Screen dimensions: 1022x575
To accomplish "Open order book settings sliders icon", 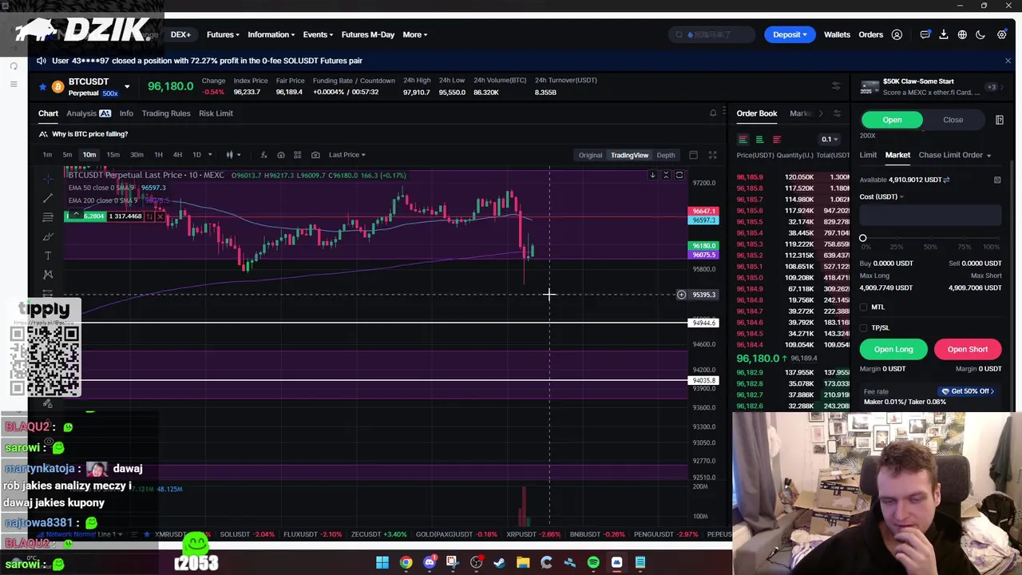I will coord(837,113).
